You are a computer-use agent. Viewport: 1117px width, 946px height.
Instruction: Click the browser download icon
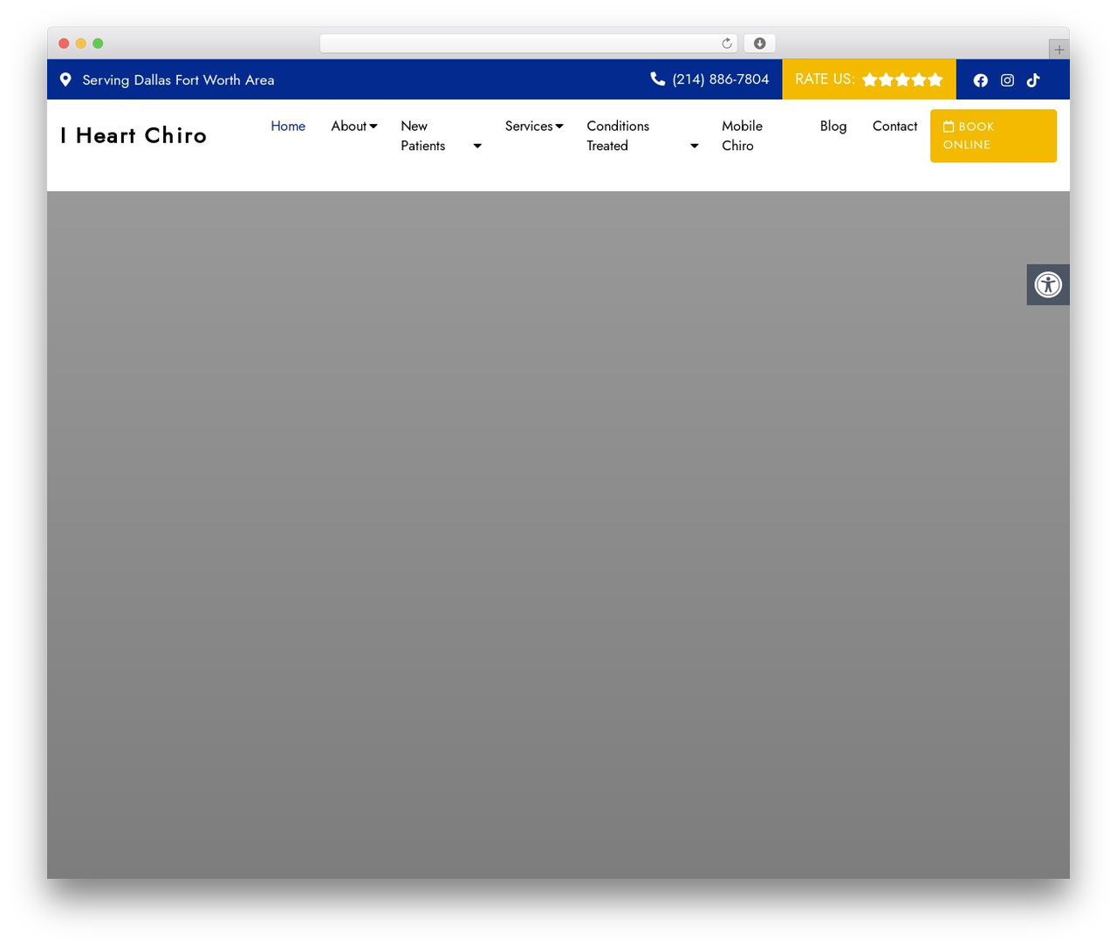point(760,44)
